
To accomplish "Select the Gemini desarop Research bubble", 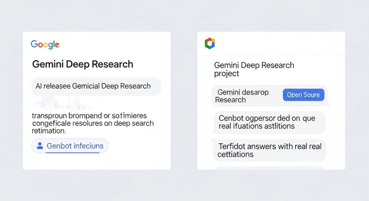I will [270, 96].
